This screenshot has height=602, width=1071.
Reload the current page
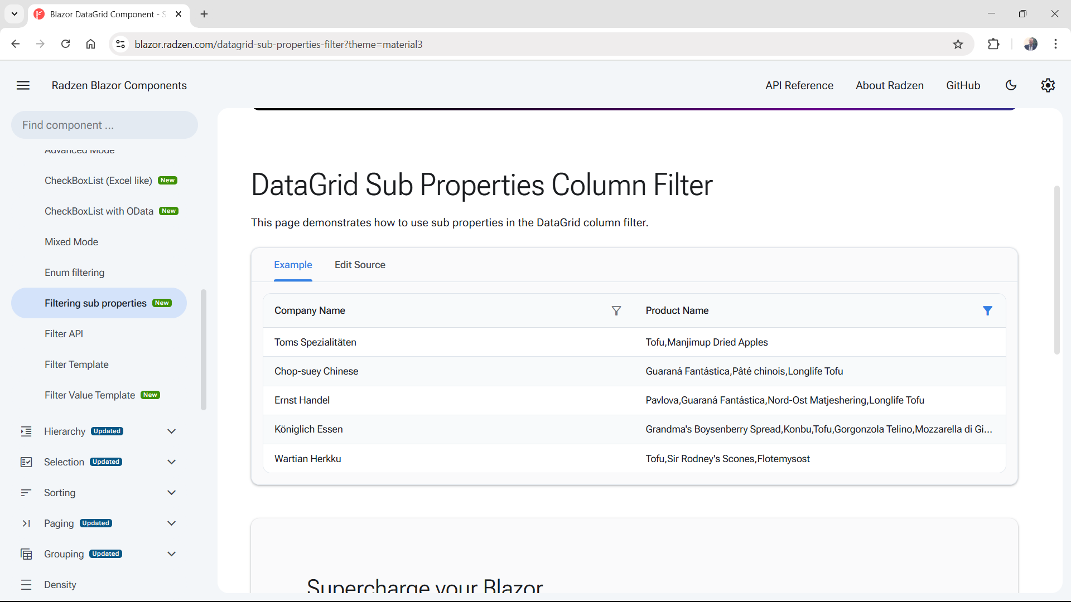(x=65, y=44)
